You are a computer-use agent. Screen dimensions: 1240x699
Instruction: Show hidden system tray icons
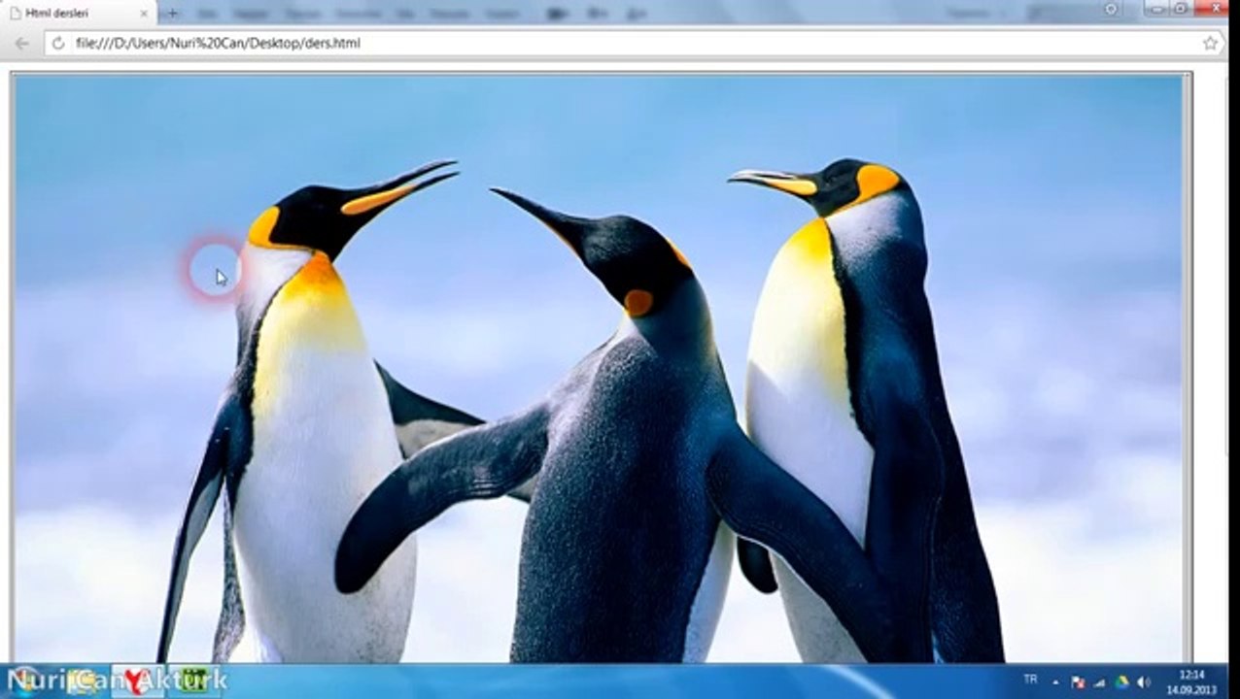tap(1055, 682)
